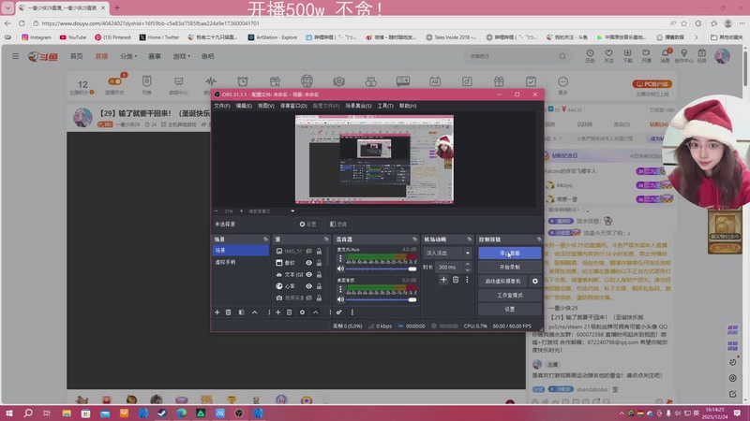
Task: Open the OBS 工具(T) menu
Action: pyautogui.click(x=385, y=106)
